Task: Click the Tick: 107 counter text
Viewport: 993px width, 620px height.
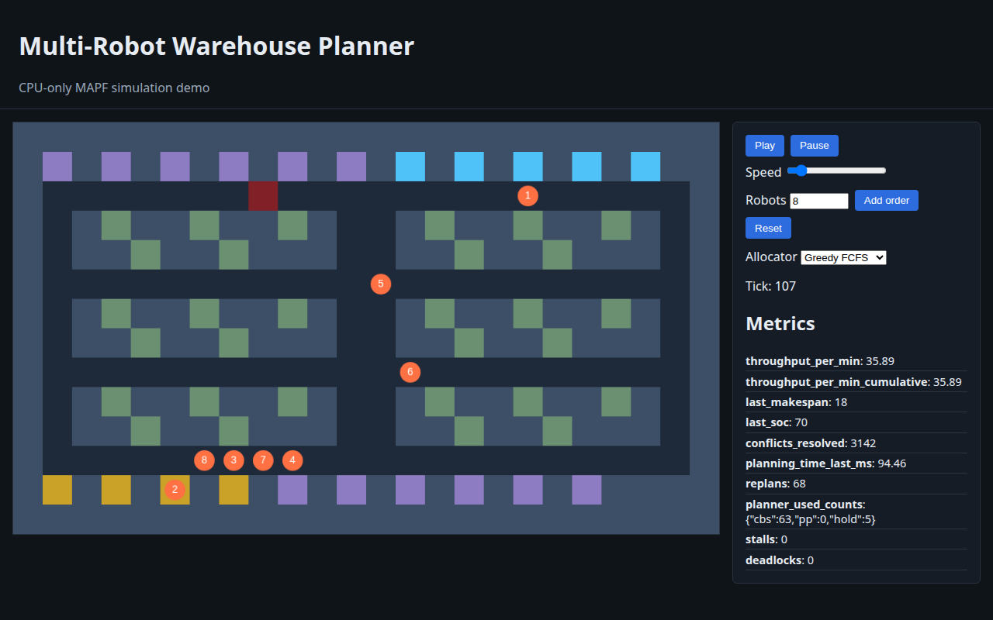Action: pyautogui.click(x=770, y=286)
